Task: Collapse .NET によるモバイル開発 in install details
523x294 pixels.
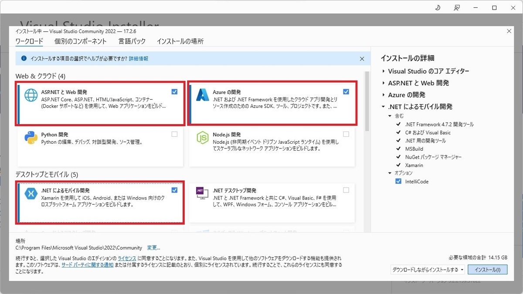Action: pyautogui.click(x=384, y=107)
